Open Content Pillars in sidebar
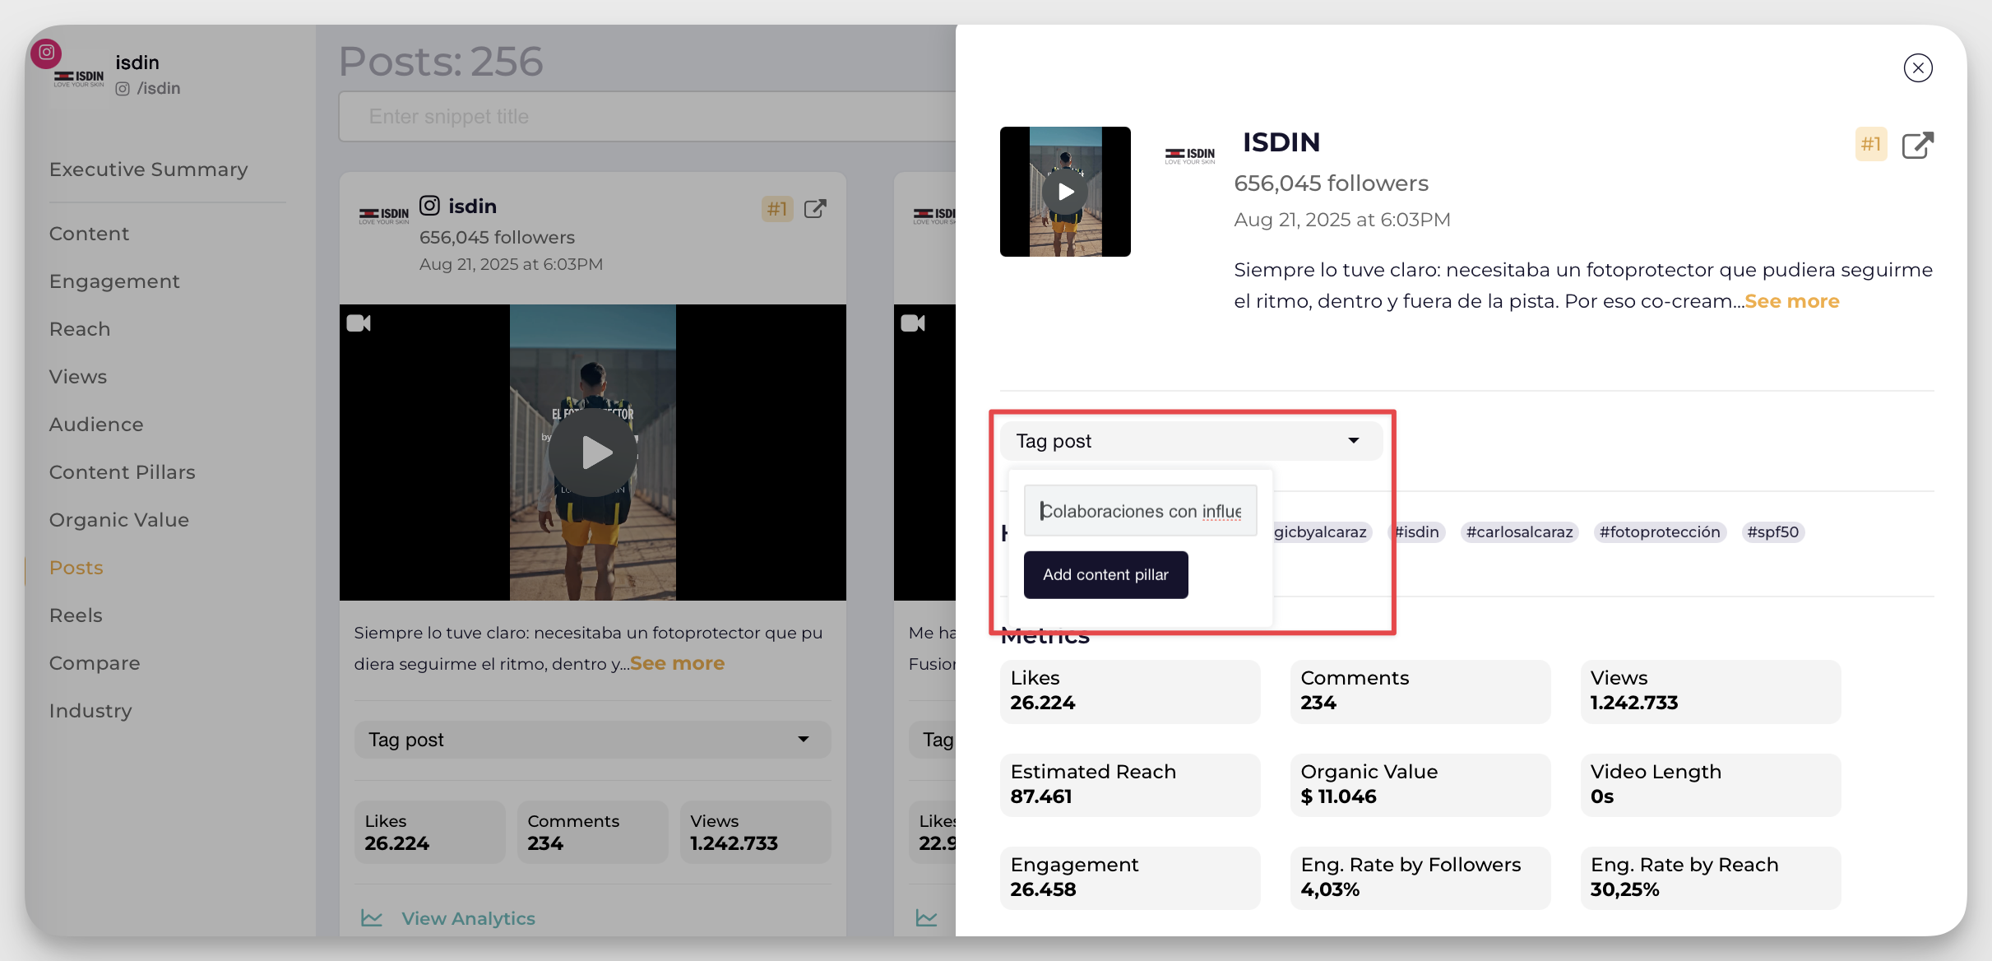 (122, 472)
